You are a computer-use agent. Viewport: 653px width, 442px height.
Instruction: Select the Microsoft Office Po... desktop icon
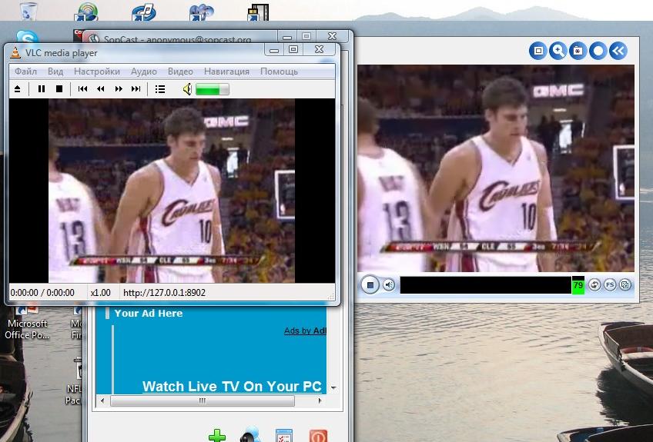tap(27, 324)
